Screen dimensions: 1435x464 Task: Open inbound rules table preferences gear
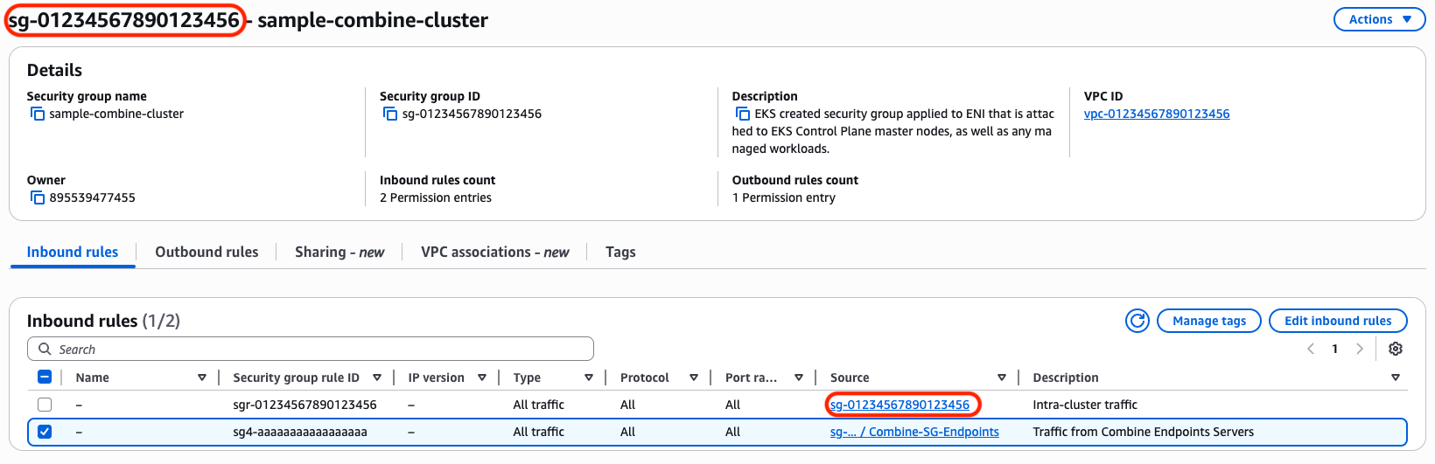click(x=1396, y=349)
